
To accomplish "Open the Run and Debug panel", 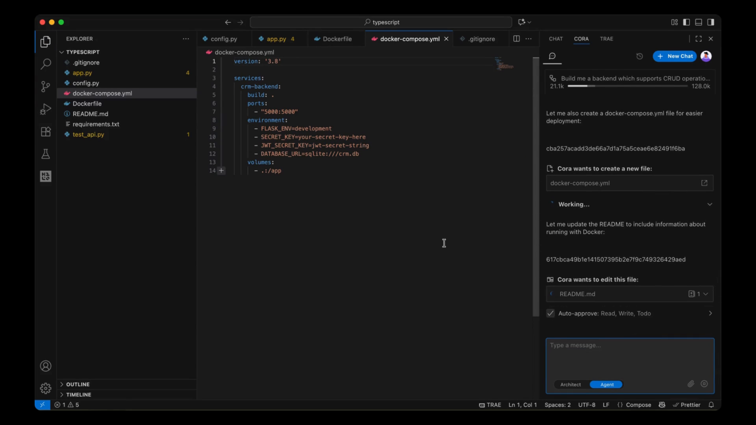I will tap(46, 109).
